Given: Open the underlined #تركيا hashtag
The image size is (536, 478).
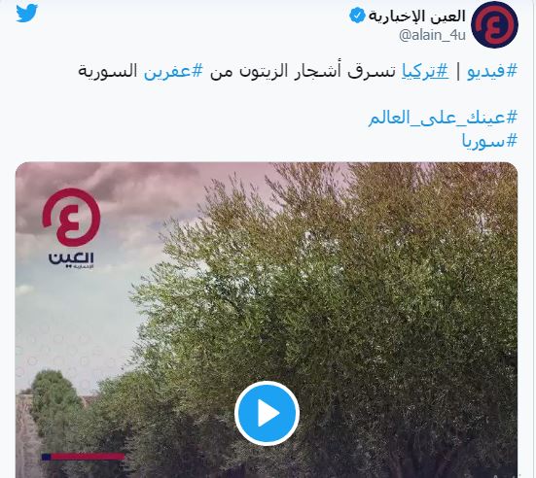Looking at the screenshot, I should 424,71.
